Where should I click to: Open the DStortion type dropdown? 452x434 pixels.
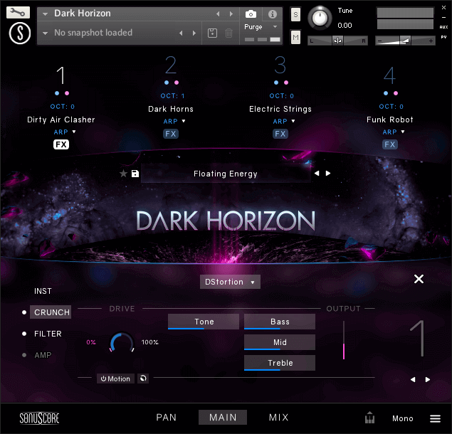tap(230, 282)
